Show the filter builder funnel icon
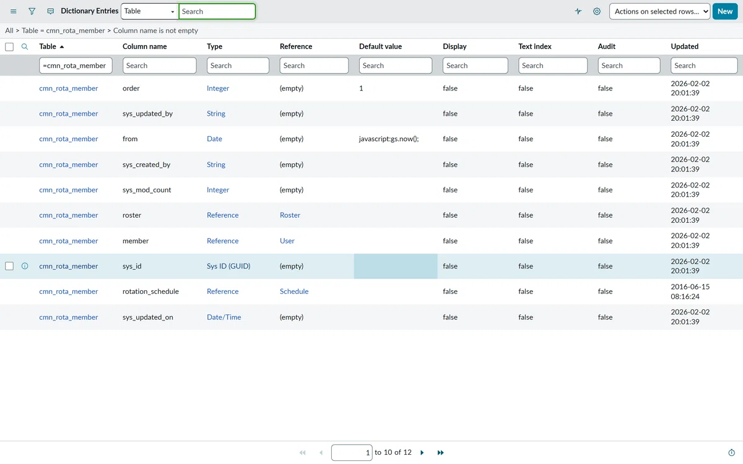This screenshot has width=743, height=464. click(x=32, y=11)
